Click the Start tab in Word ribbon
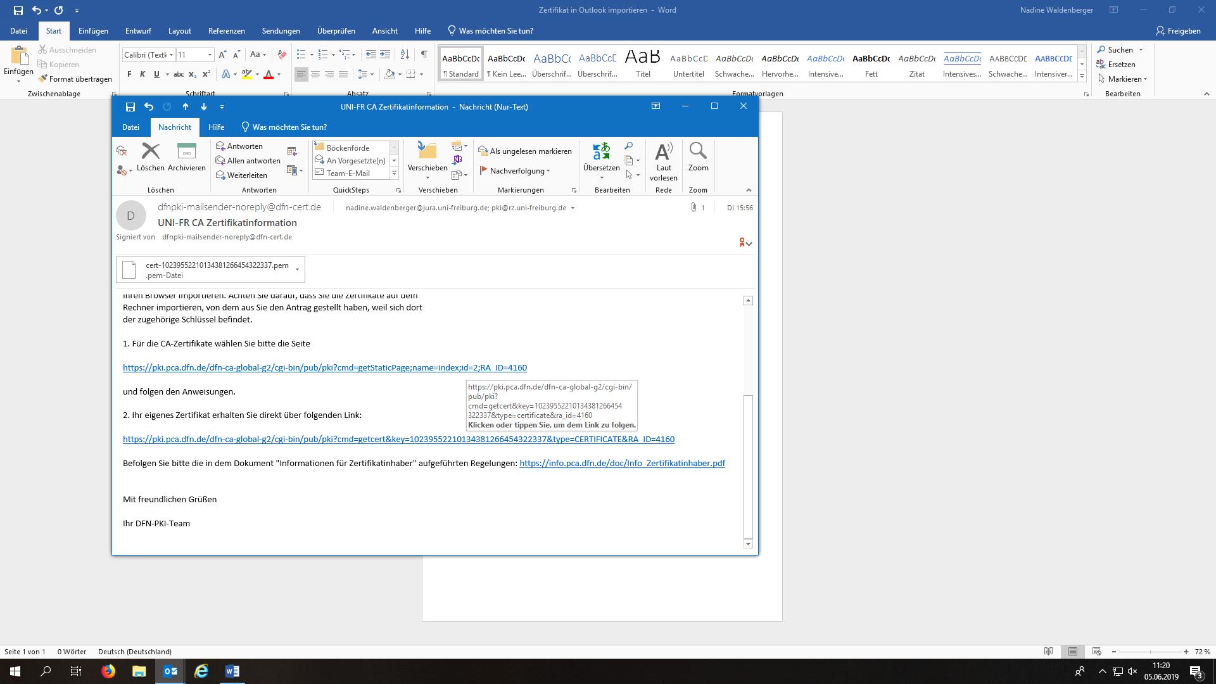Viewport: 1216px width, 684px height. tap(53, 31)
